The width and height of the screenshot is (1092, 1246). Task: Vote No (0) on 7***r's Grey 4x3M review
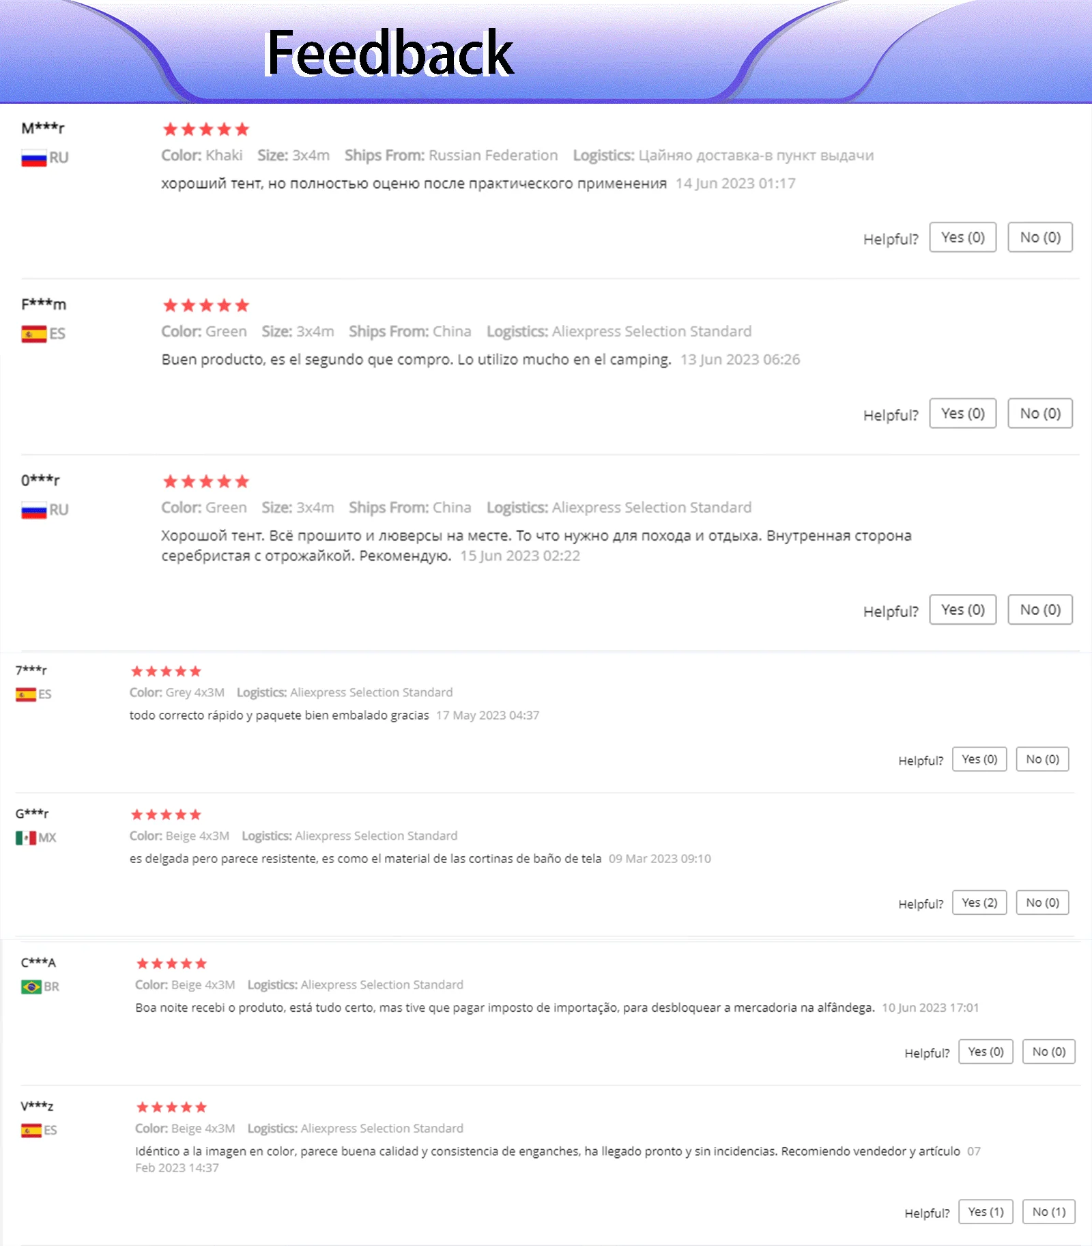click(1042, 759)
